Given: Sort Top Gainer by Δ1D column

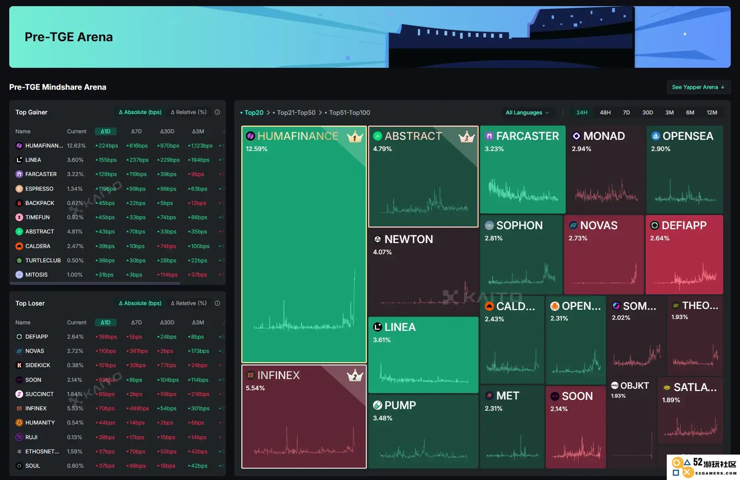Looking at the screenshot, I should pos(106,131).
